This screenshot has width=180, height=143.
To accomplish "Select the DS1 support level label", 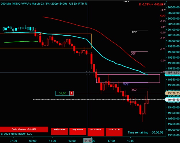I will tap(134, 53).
